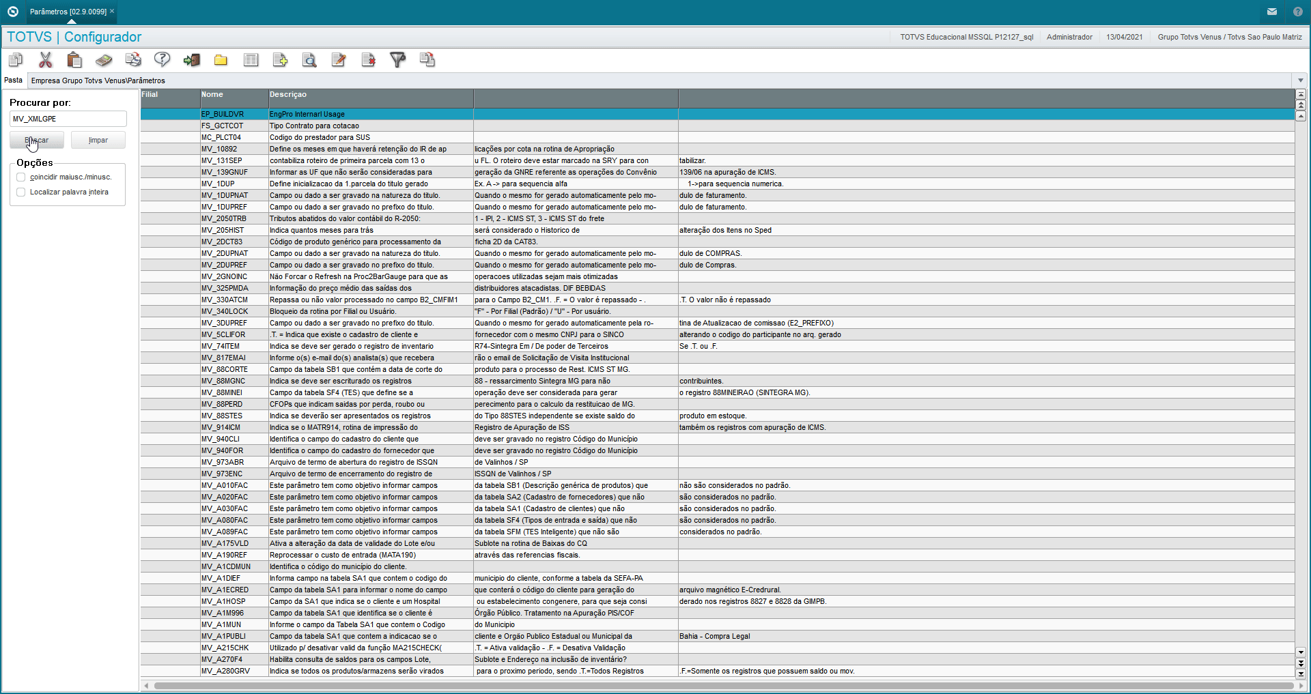
Task: Select the MV_2050TRB row
Action: tap(718, 219)
